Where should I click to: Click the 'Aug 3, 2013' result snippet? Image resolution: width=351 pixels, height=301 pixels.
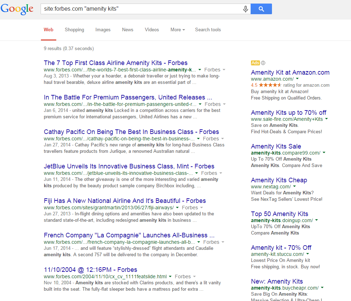[x=132, y=79]
